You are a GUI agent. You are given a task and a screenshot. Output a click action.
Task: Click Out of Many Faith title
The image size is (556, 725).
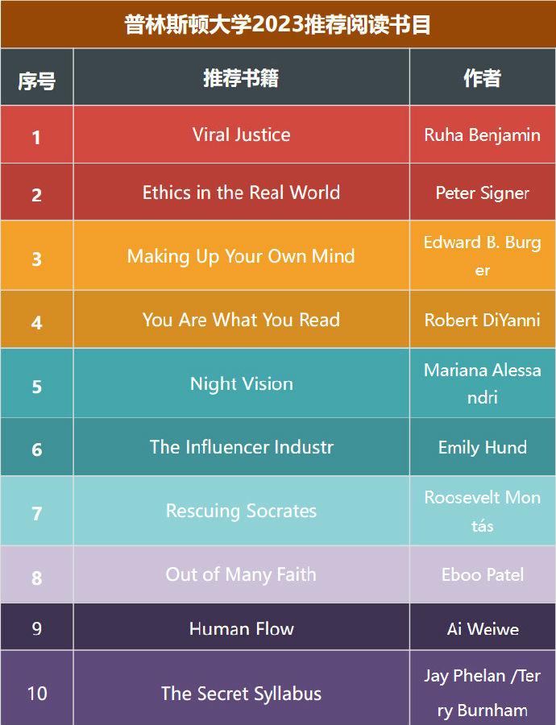click(241, 574)
